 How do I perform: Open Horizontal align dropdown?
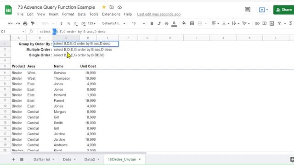click(215, 23)
